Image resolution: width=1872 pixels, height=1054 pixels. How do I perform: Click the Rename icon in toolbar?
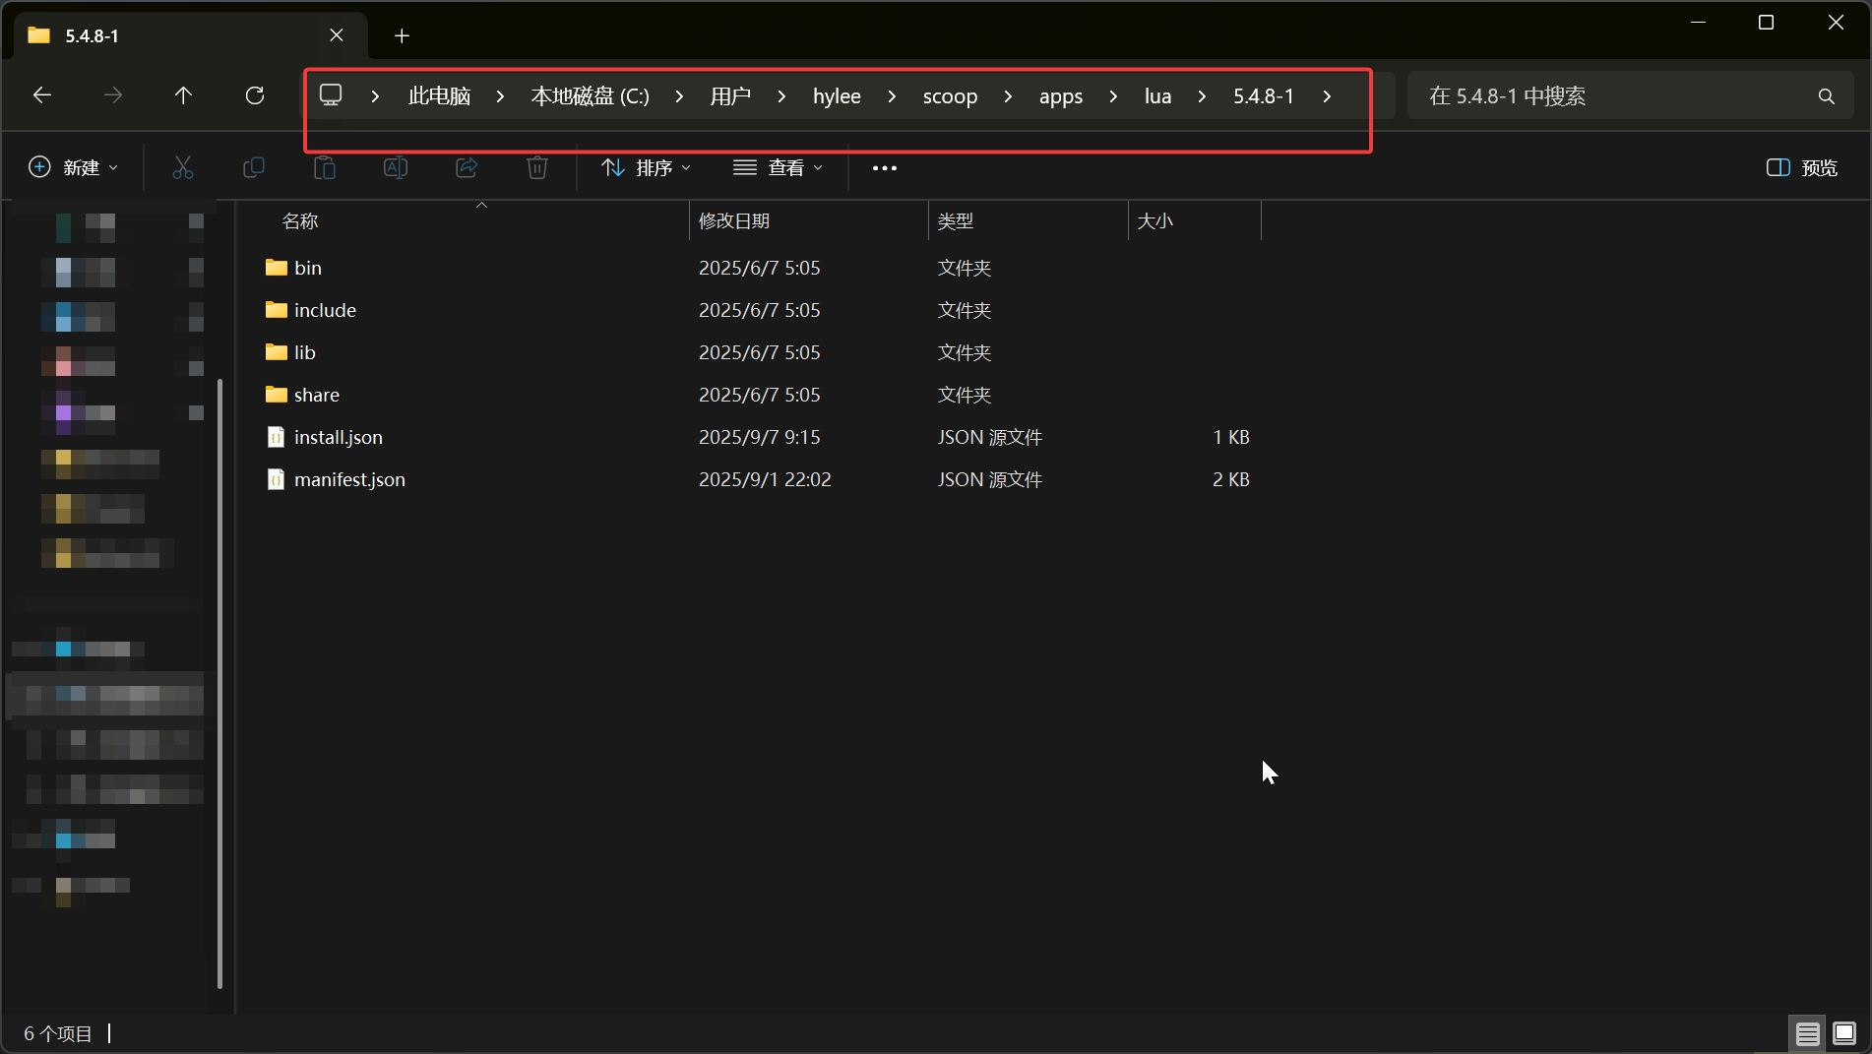[x=396, y=168]
